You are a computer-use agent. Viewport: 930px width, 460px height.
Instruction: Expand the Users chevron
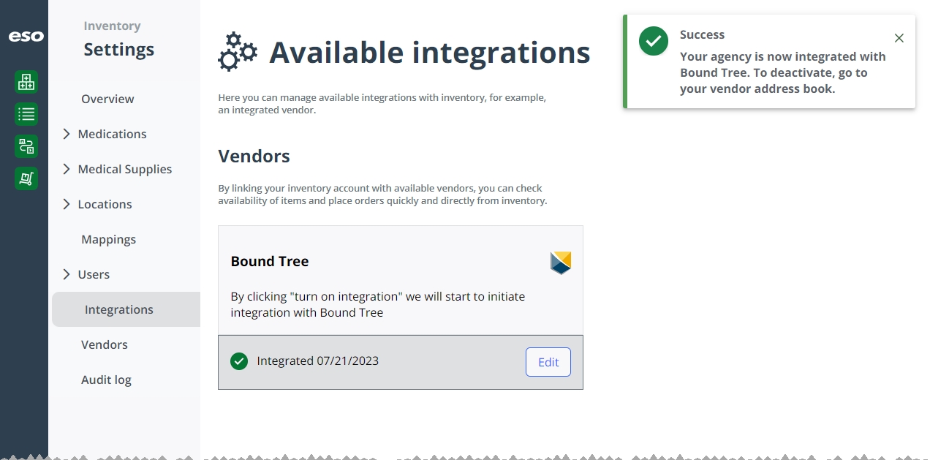pyautogui.click(x=67, y=274)
